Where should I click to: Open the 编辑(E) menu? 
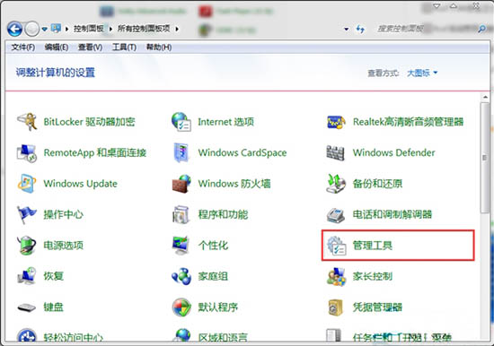click(57, 48)
